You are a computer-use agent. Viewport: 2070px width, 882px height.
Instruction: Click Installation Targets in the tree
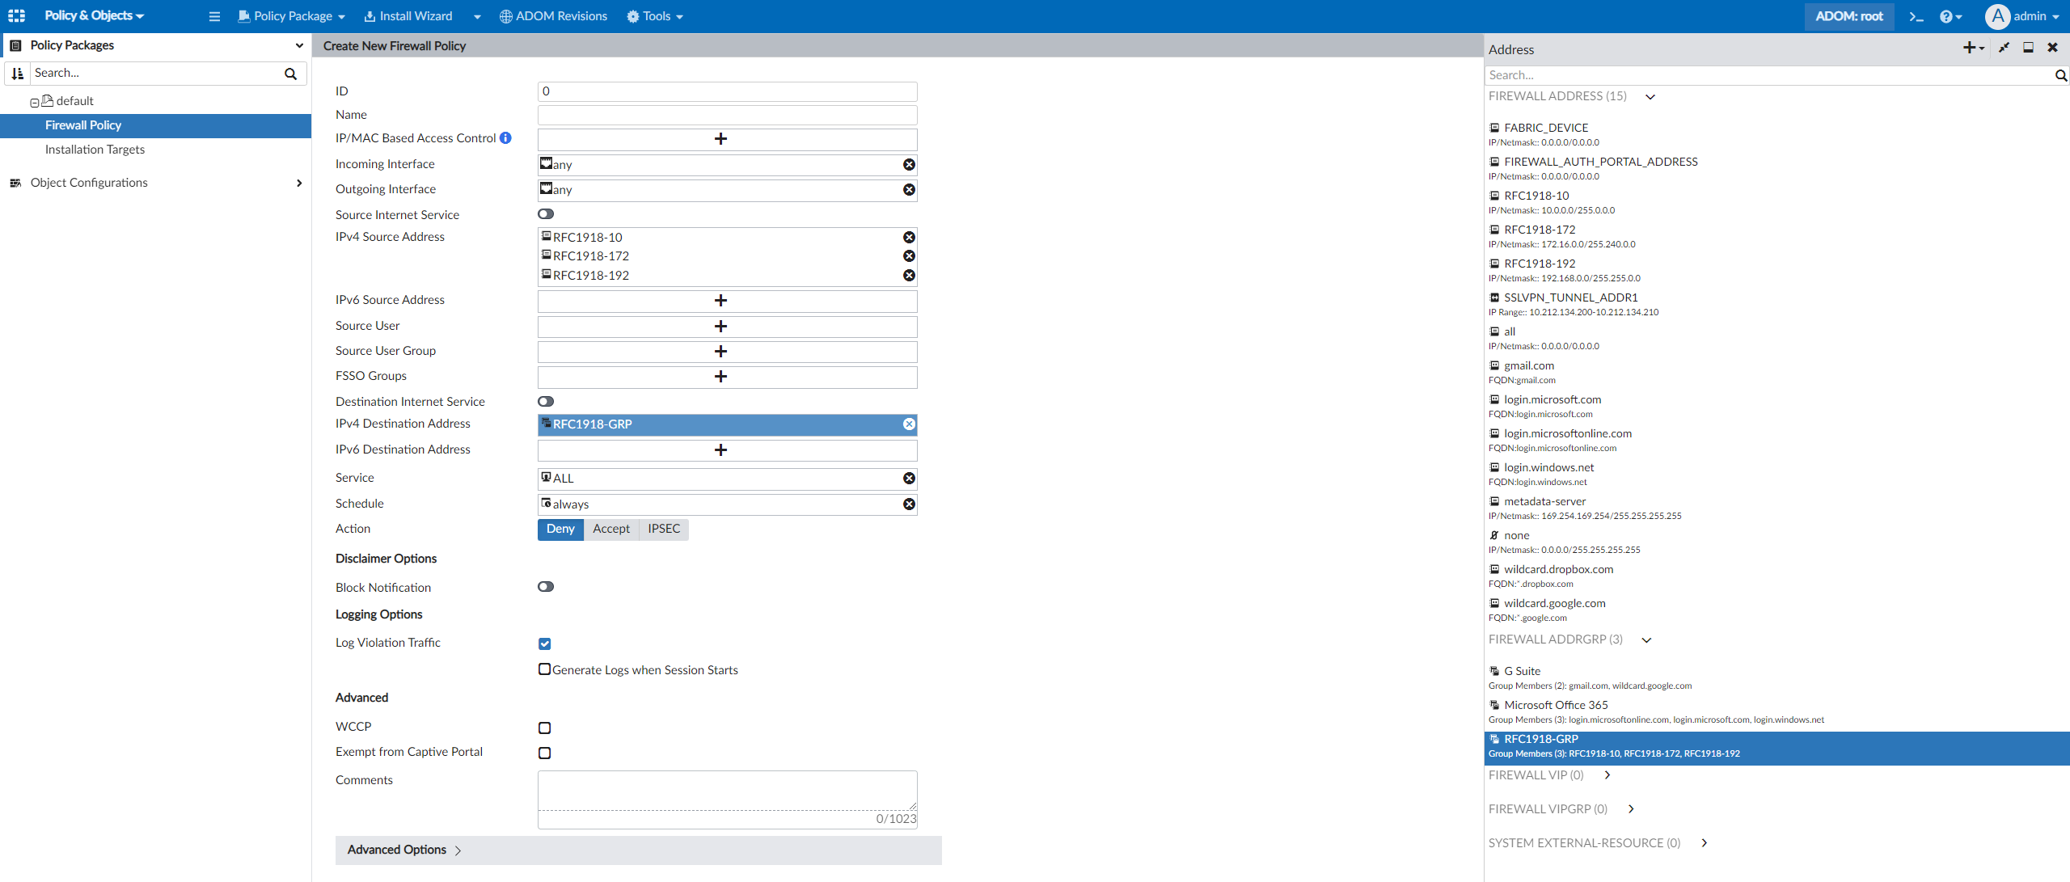(x=95, y=150)
